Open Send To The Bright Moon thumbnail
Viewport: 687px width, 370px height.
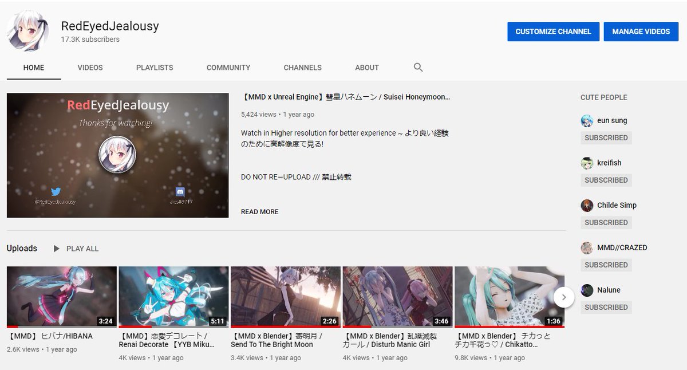(x=286, y=297)
